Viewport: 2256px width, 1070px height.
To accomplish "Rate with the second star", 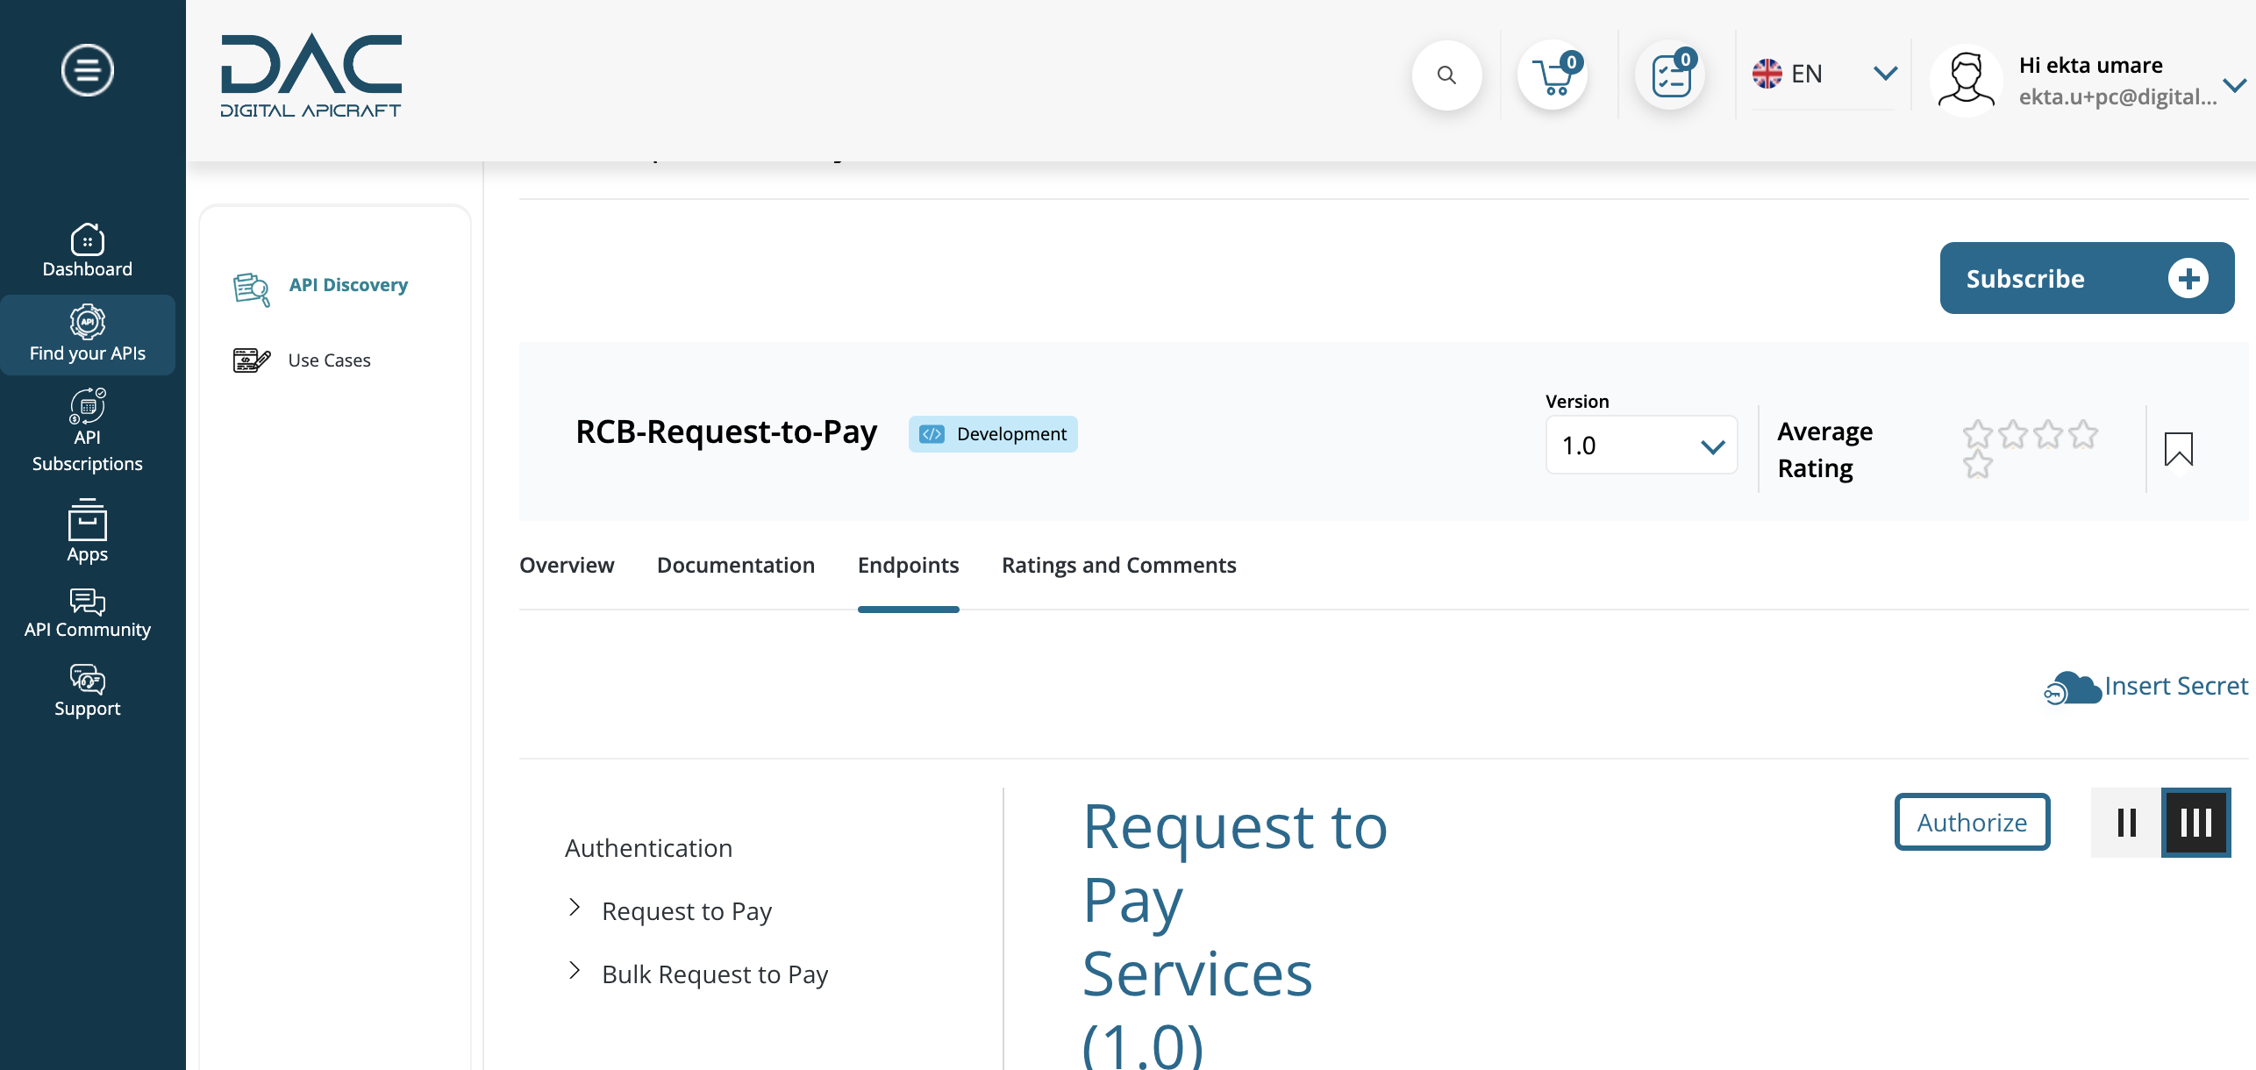I will pos(2013,433).
